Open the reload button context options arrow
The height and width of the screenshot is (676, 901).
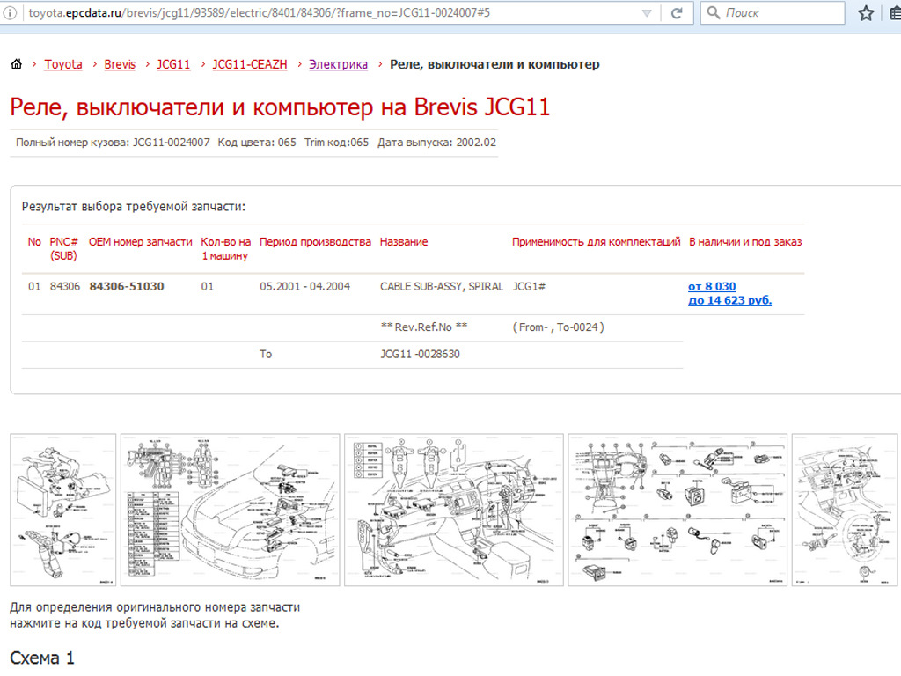point(676,13)
